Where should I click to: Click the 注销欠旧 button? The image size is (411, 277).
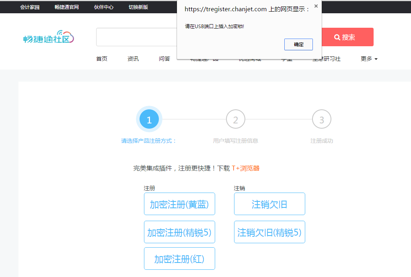[x=269, y=204]
